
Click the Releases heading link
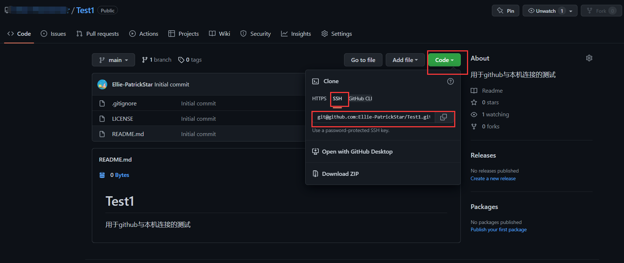(x=483, y=155)
